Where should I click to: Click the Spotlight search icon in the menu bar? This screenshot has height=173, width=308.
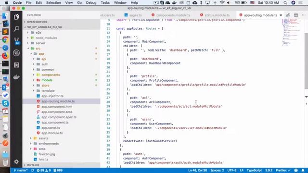285,3
